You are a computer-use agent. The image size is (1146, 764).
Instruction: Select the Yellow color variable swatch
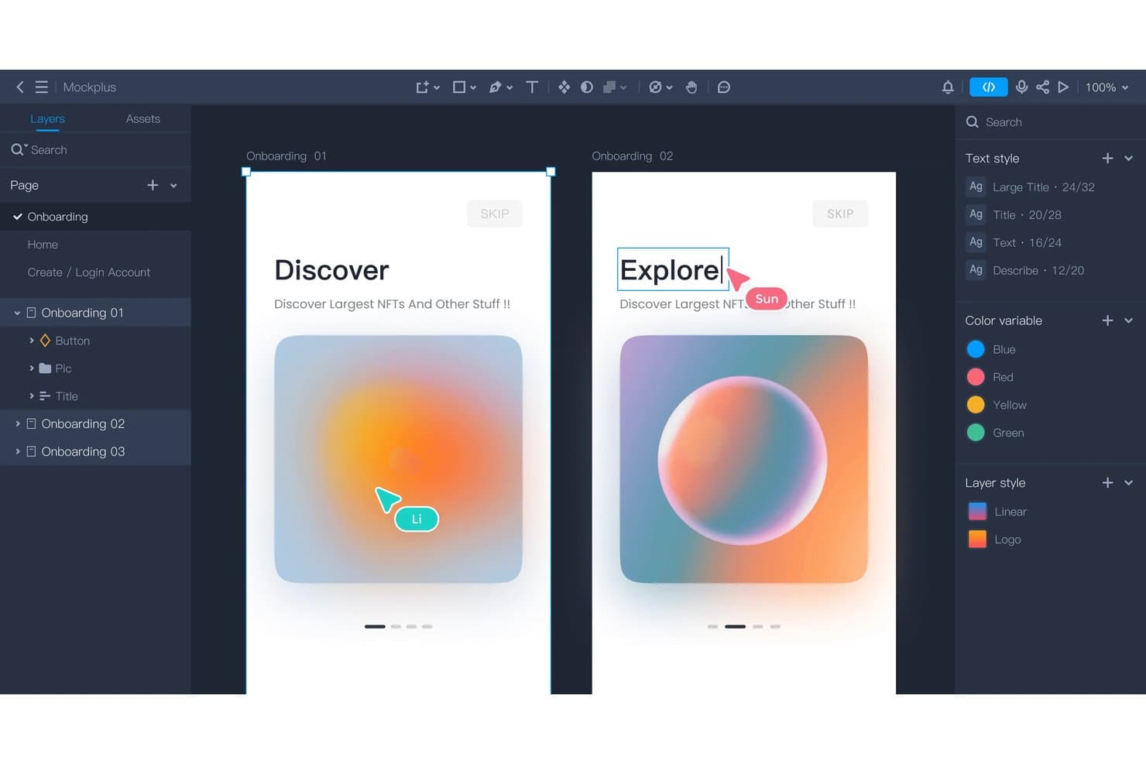pos(976,405)
